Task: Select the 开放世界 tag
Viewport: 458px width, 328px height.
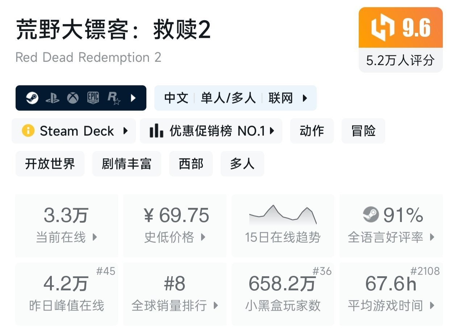Action: click(x=50, y=164)
